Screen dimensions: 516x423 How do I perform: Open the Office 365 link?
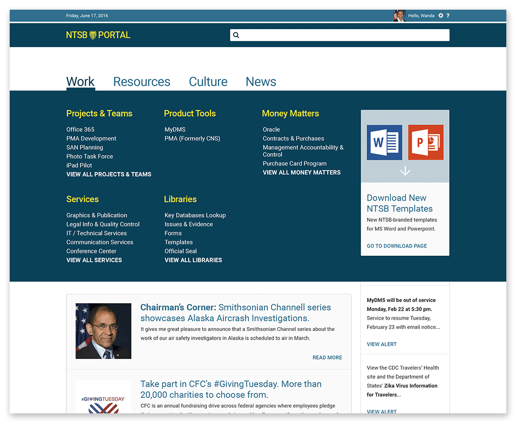coord(81,129)
